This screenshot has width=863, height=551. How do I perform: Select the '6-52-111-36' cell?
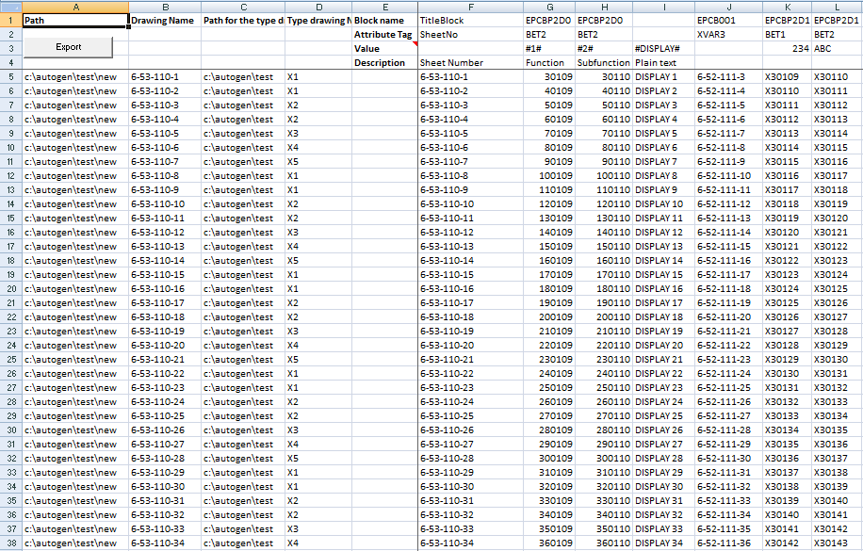tap(728, 543)
